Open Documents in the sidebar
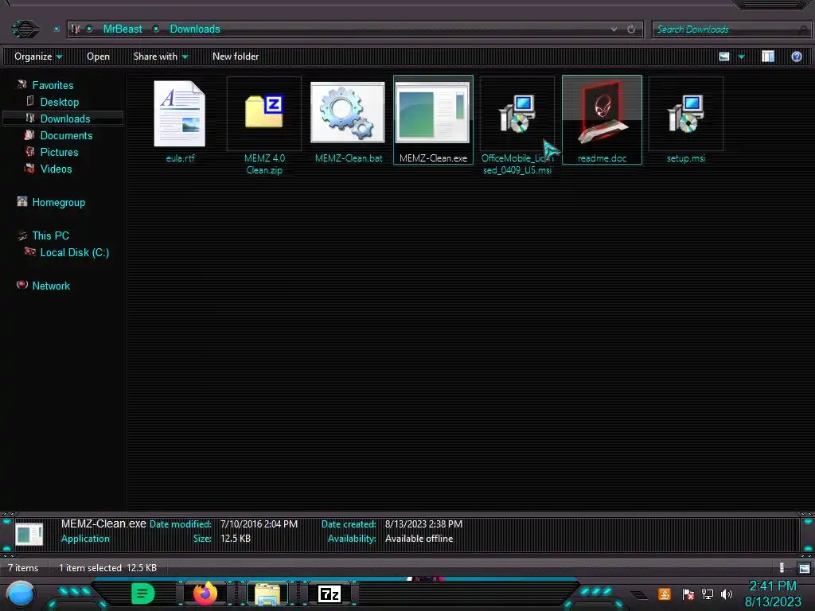815x611 pixels. 66,135
